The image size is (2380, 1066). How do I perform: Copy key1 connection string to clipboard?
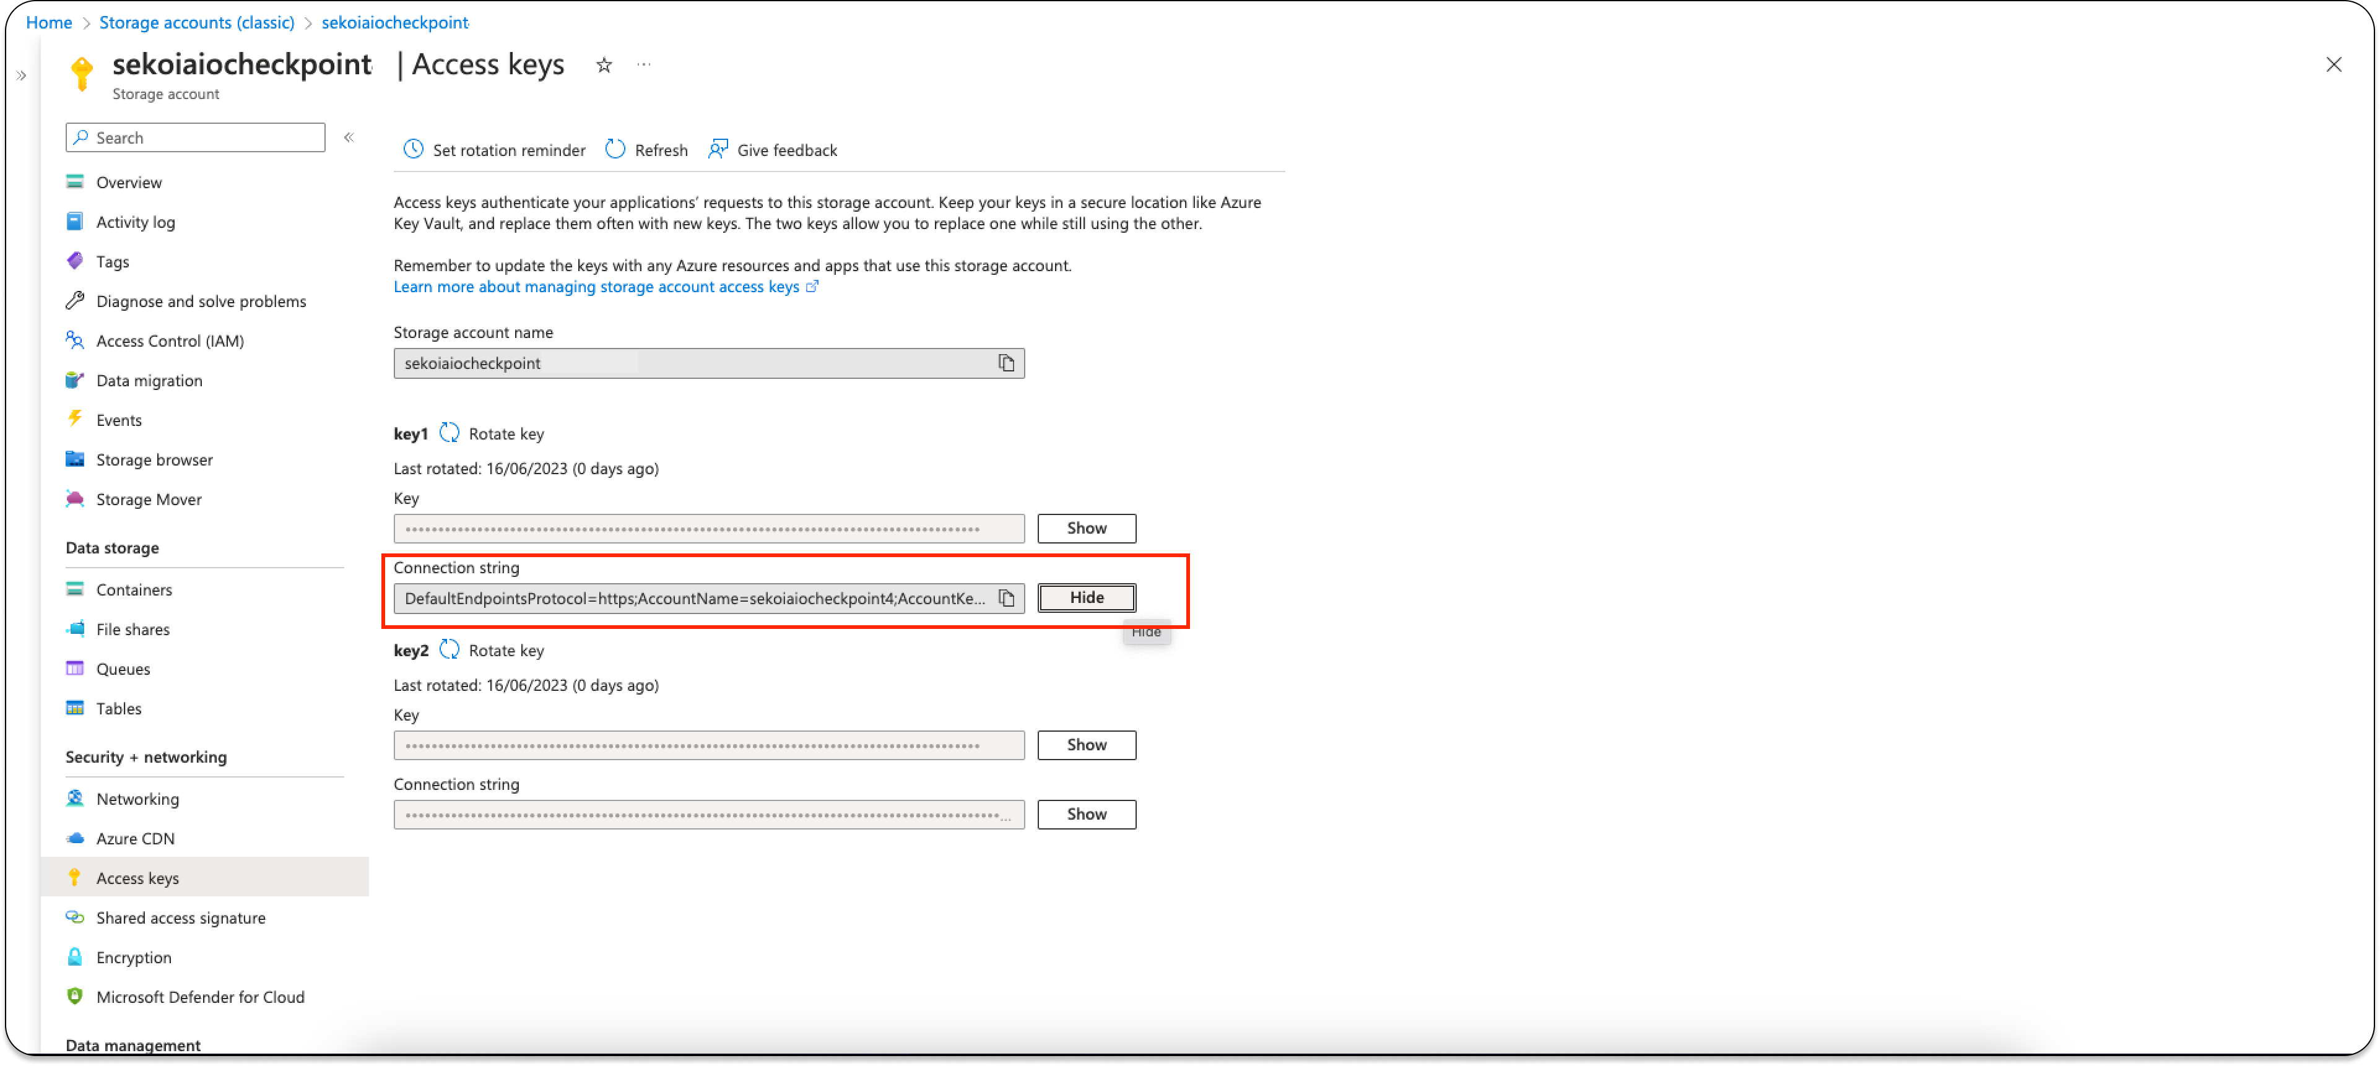point(1006,599)
